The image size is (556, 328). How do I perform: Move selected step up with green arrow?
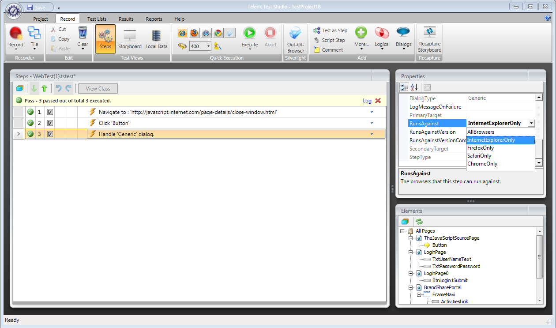pos(44,88)
